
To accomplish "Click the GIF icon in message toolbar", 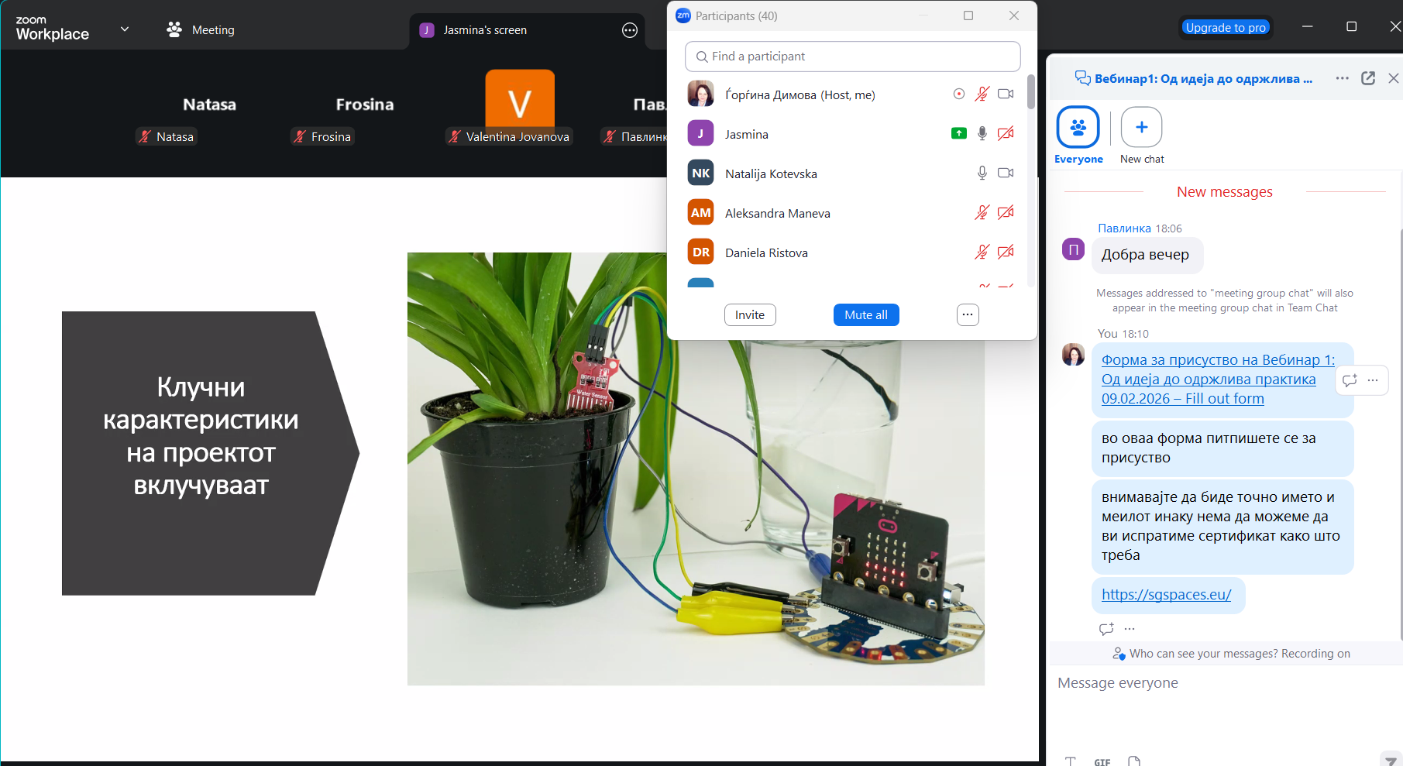I will 1102,761.
